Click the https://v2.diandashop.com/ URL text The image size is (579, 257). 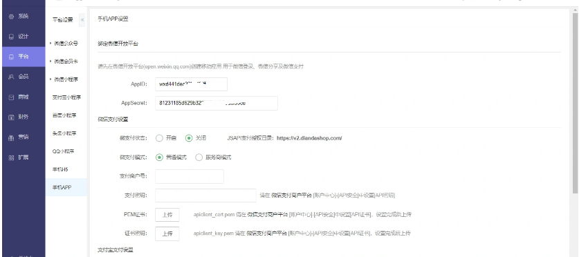coord(309,139)
